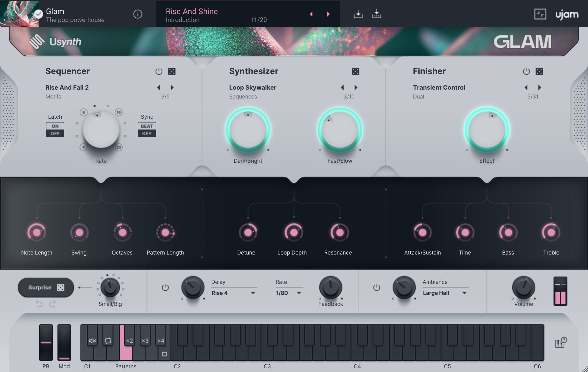Select previous Synthesizer preset

click(x=342, y=87)
